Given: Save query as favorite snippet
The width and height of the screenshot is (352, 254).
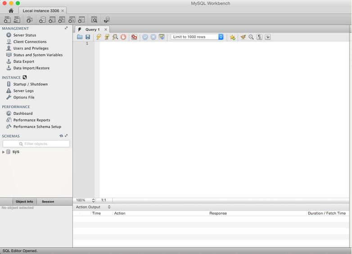Looking at the screenshot, I should (233, 37).
